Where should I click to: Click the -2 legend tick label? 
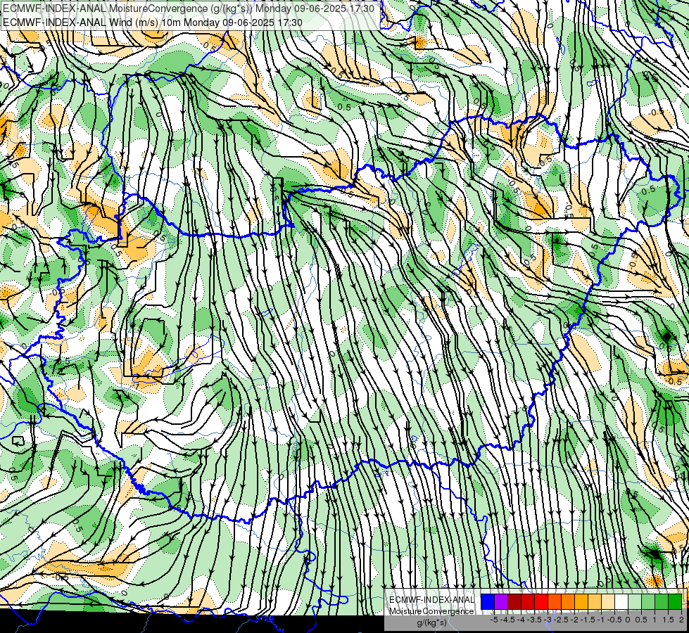pyautogui.click(x=574, y=620)
